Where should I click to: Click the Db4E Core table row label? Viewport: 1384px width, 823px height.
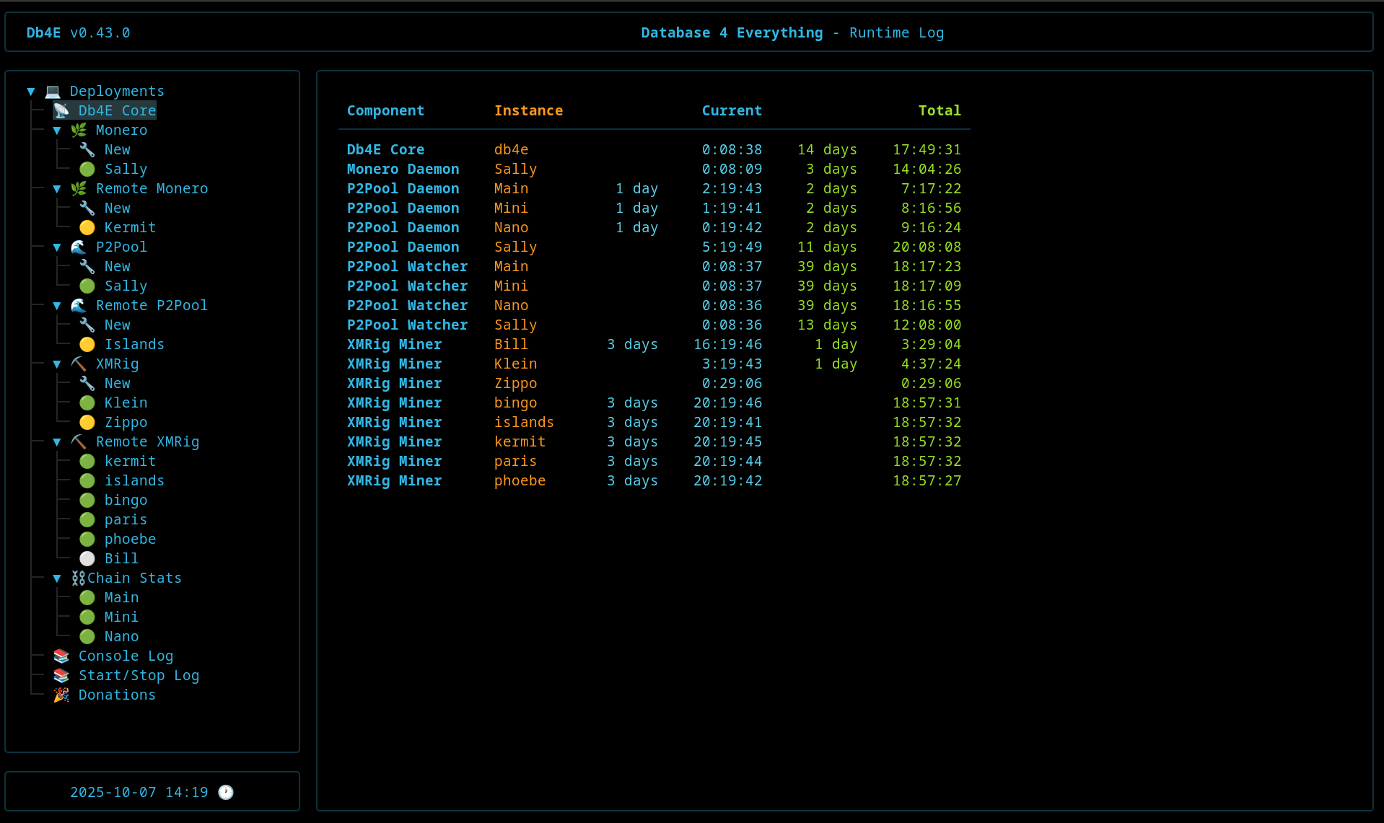[x=385, y=149]
